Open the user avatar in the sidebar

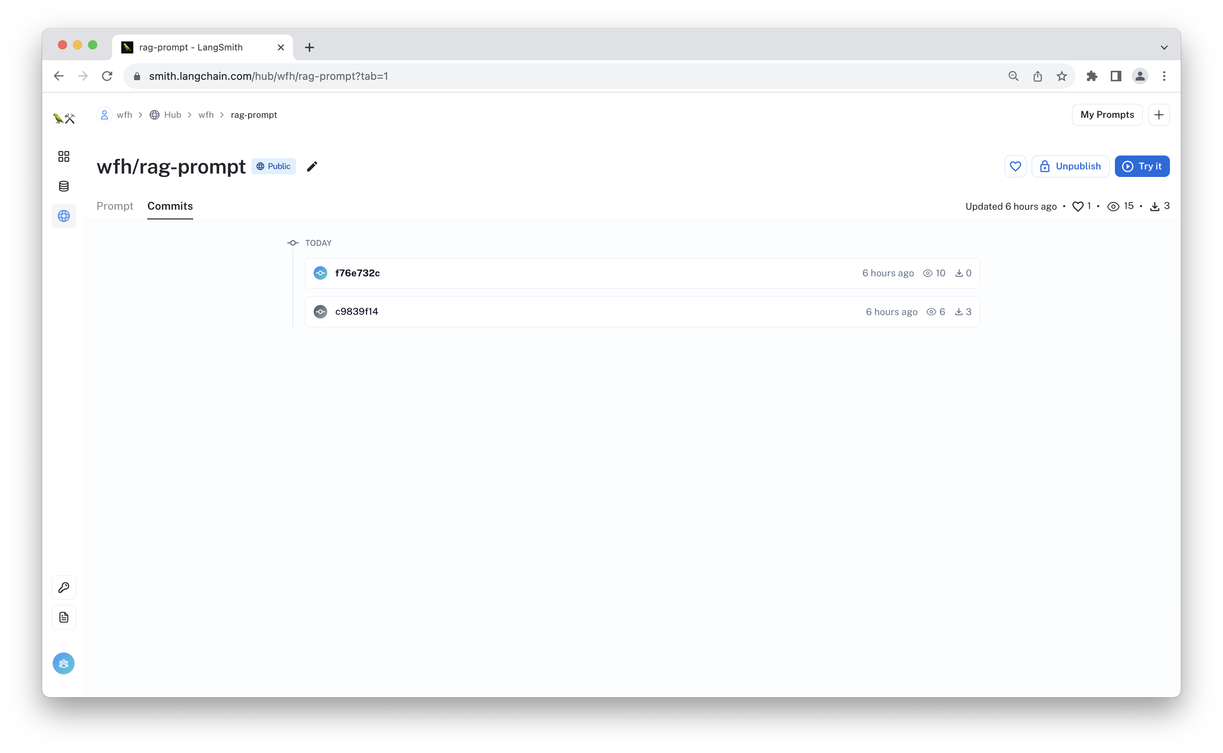tap(64, 663)
